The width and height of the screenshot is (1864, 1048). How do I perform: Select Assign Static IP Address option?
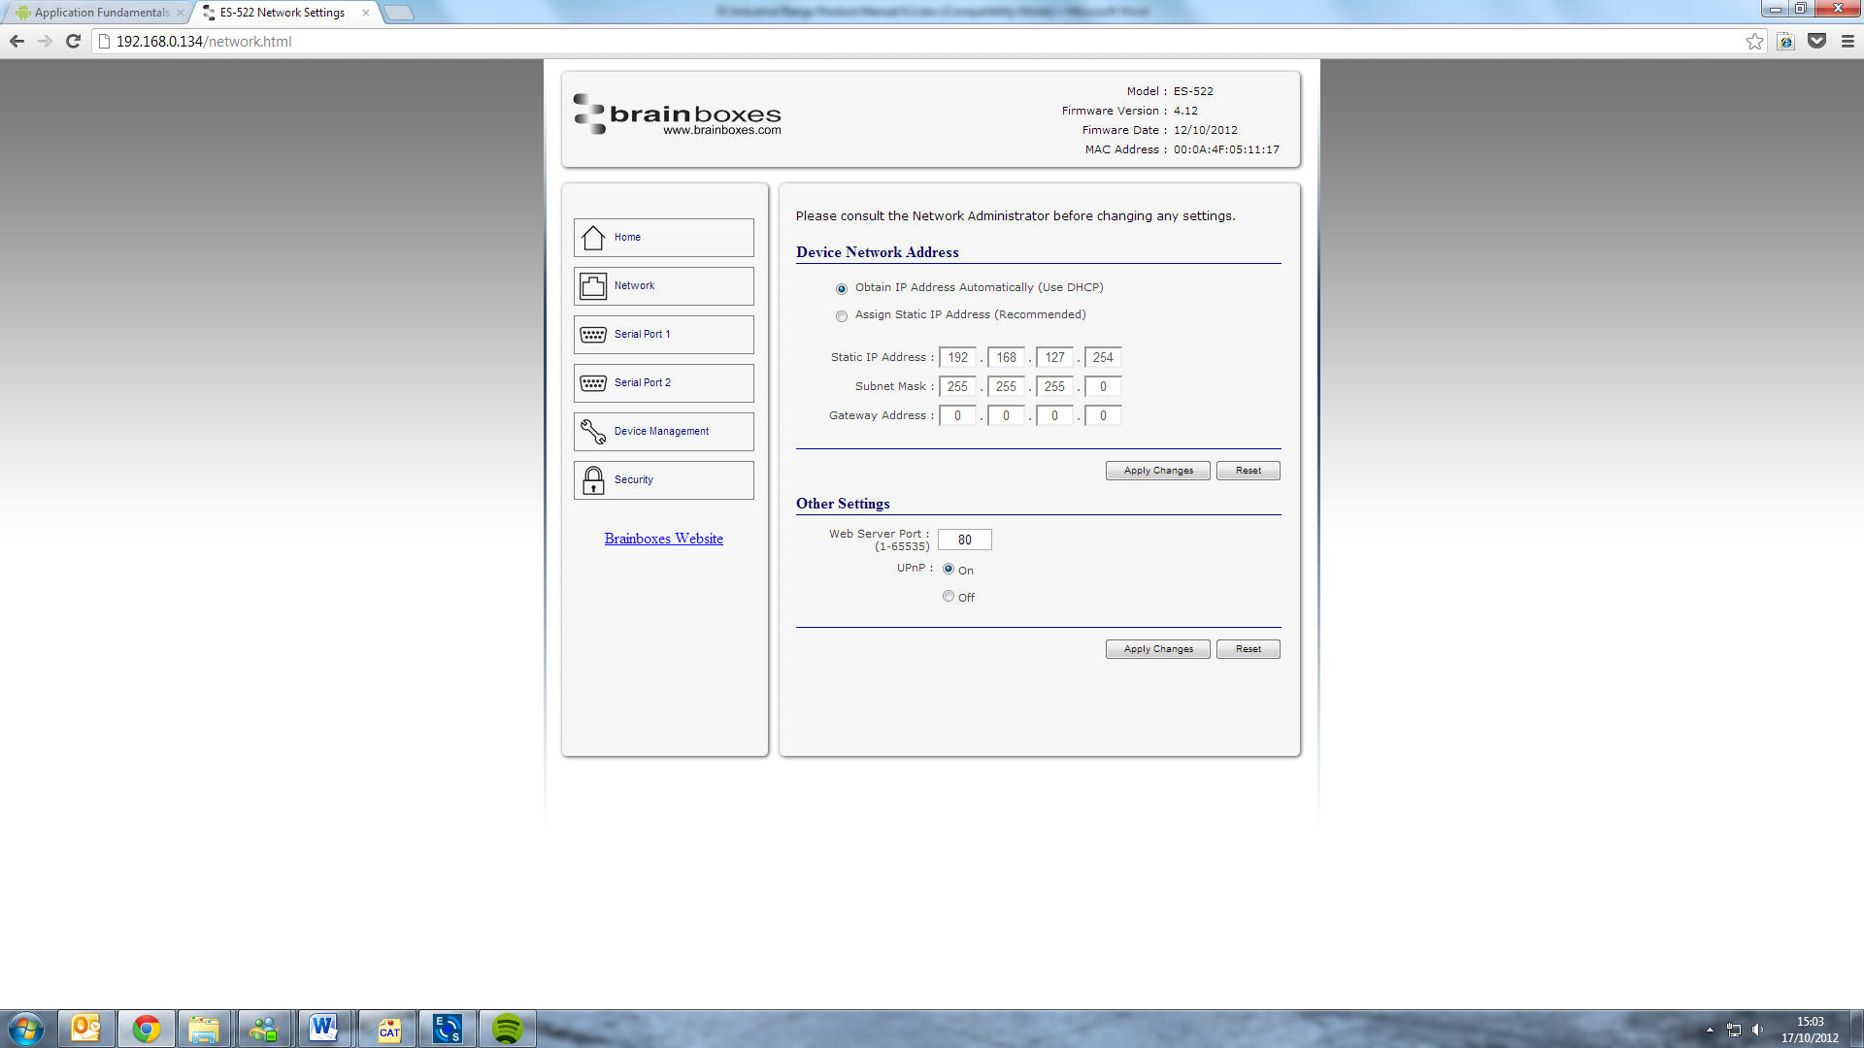pos(841,316)
